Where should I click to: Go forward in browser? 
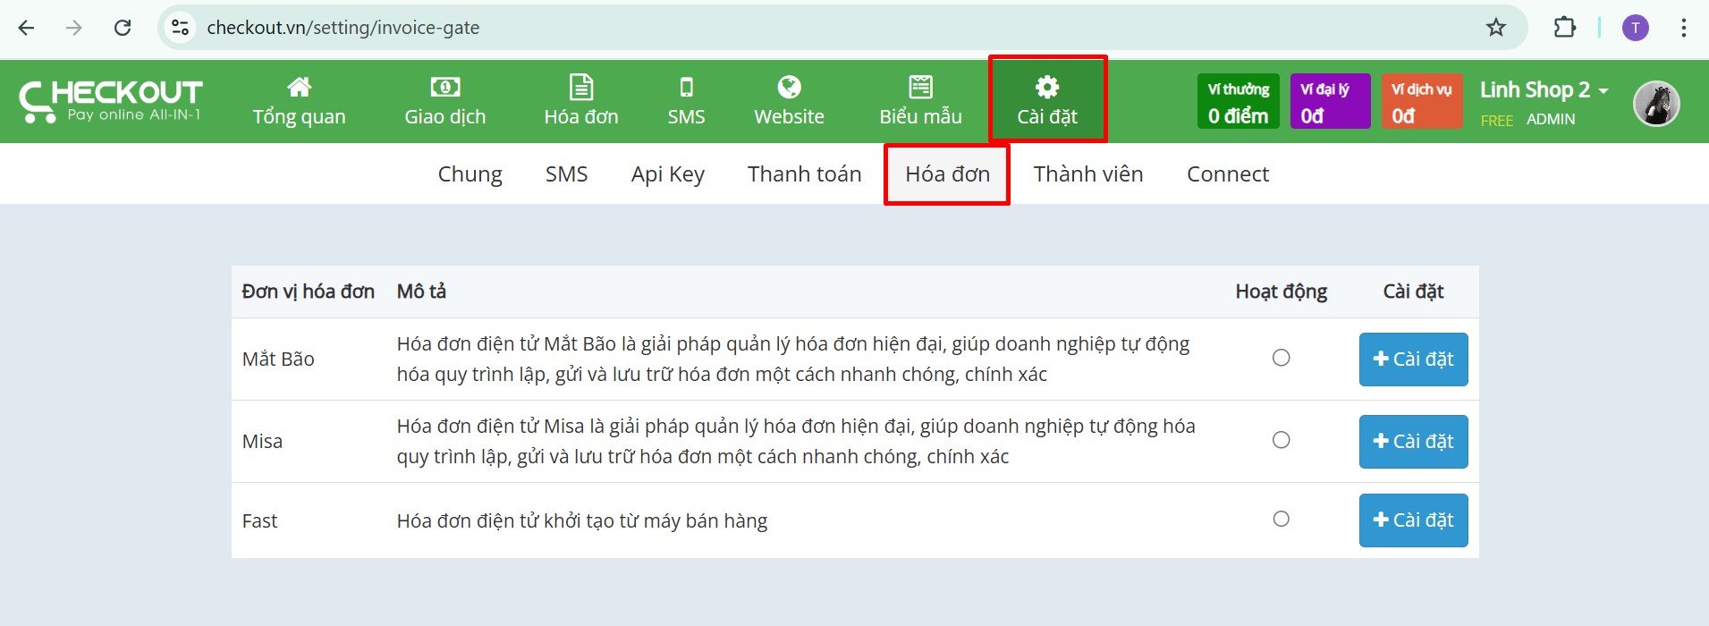tap(74, 28)
